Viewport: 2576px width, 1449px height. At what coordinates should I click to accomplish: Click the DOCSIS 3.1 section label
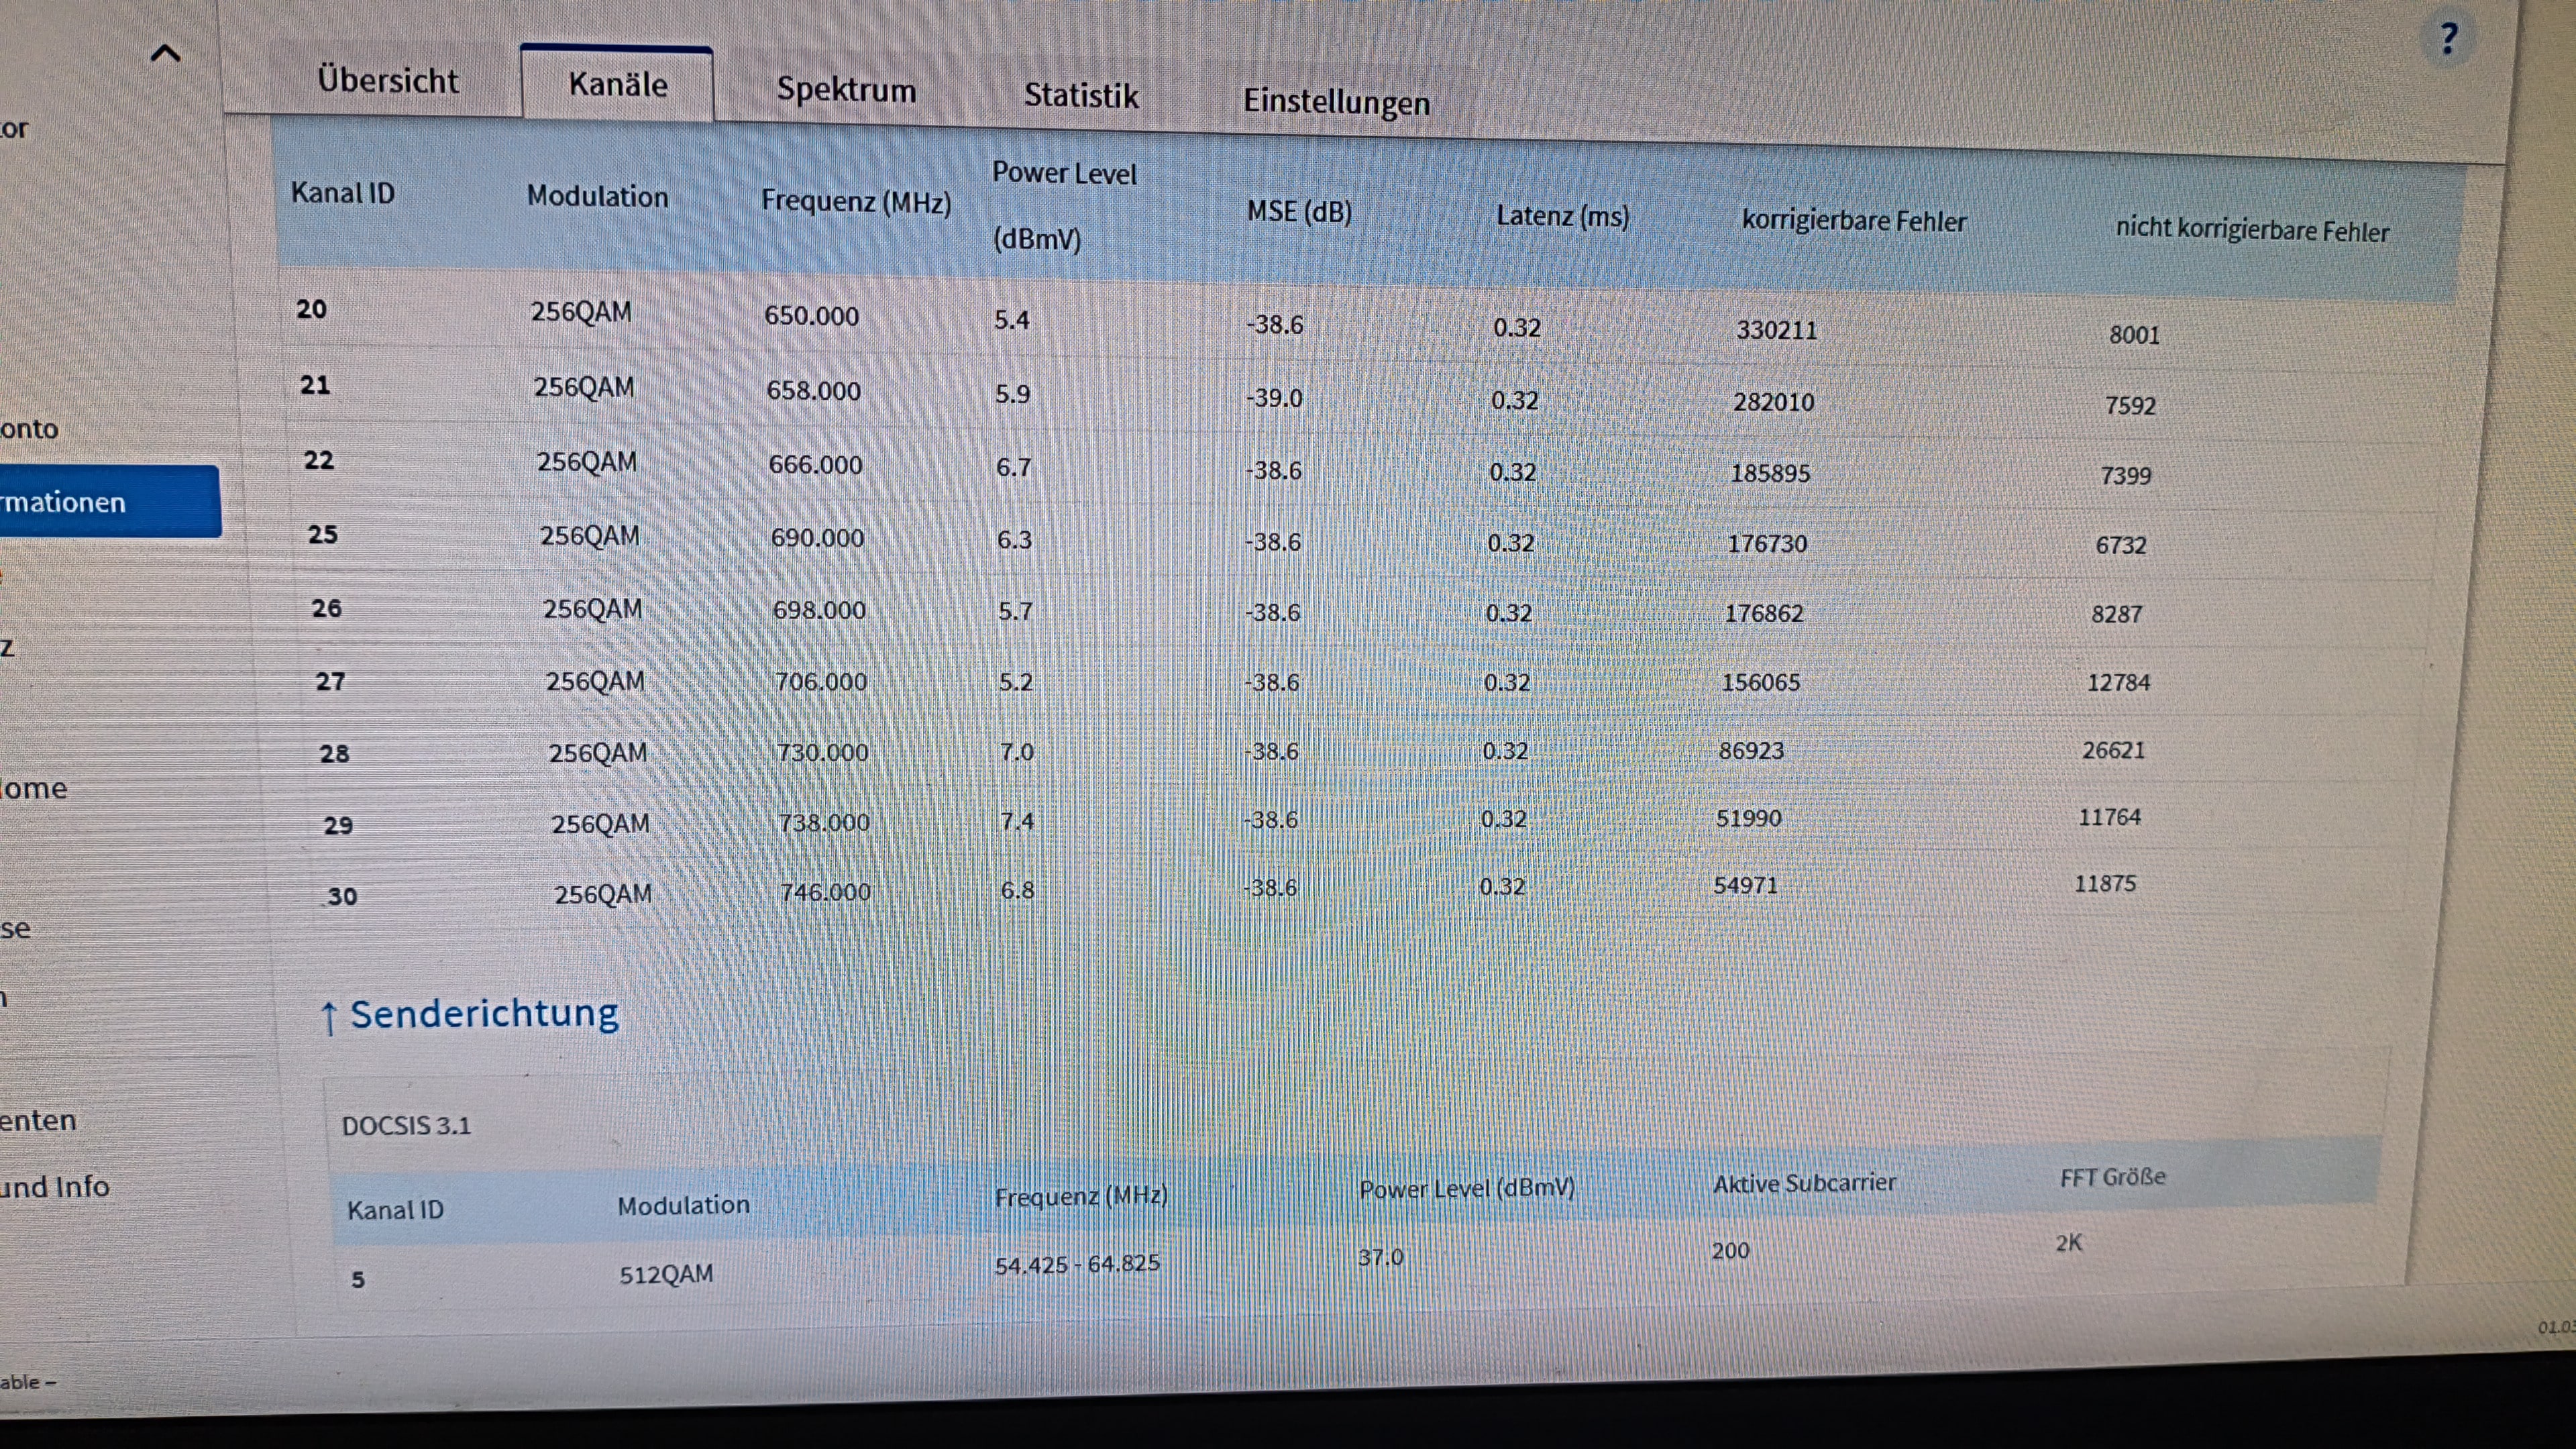tap(406, 1126)
